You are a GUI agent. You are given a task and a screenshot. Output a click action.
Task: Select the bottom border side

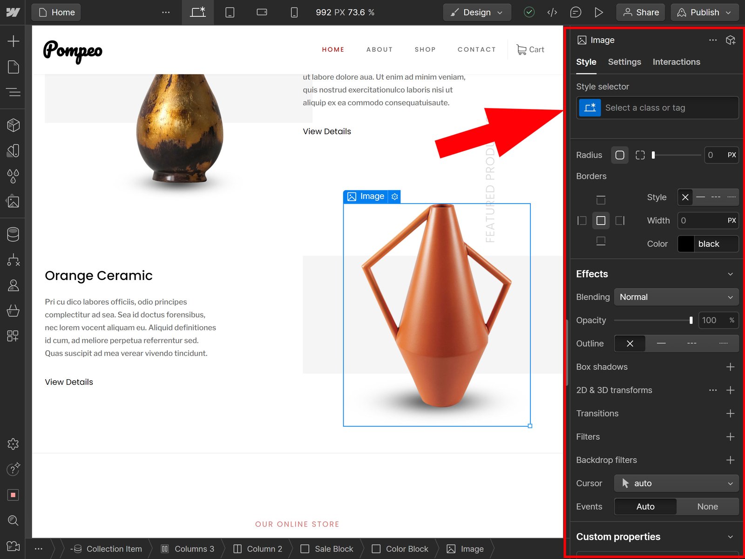(601, 241)
